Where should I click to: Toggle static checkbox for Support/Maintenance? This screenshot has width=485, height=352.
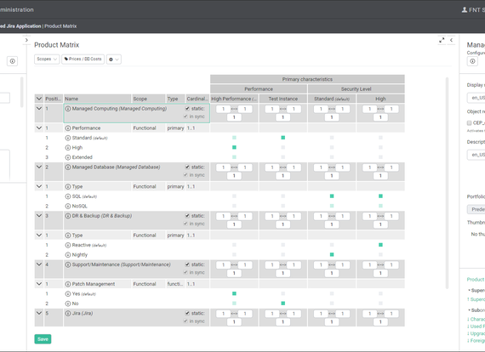point(187,264)
